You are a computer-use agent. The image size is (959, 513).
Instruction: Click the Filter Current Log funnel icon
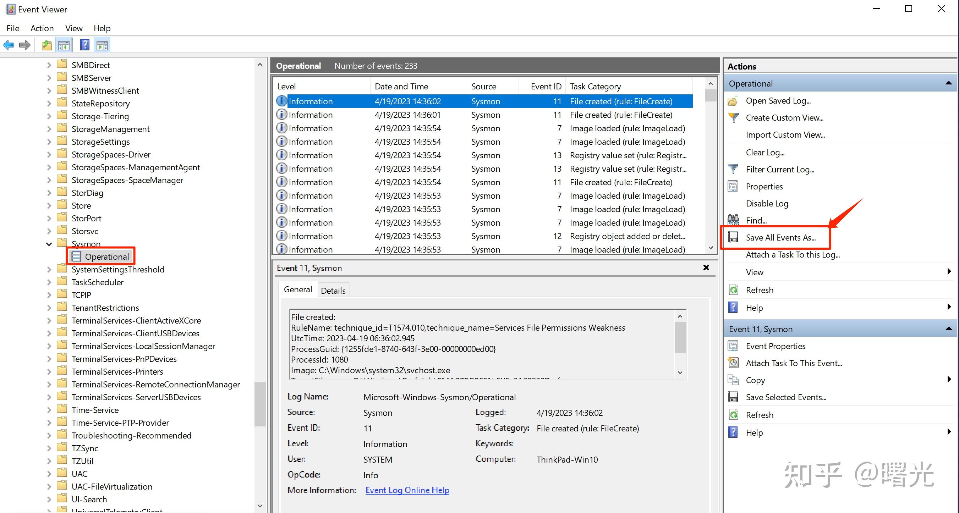click(x=733, y=169)
